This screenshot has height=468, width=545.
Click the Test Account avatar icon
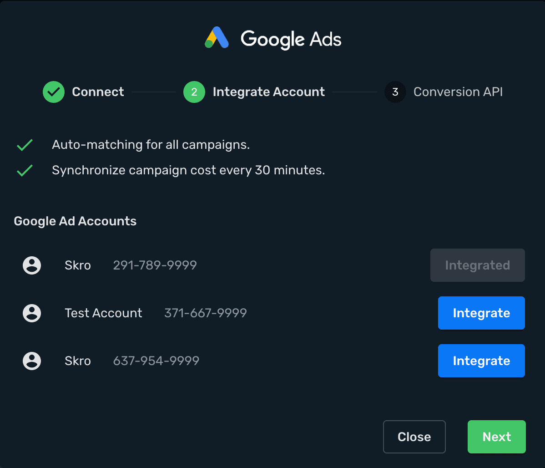click(32, 313)
